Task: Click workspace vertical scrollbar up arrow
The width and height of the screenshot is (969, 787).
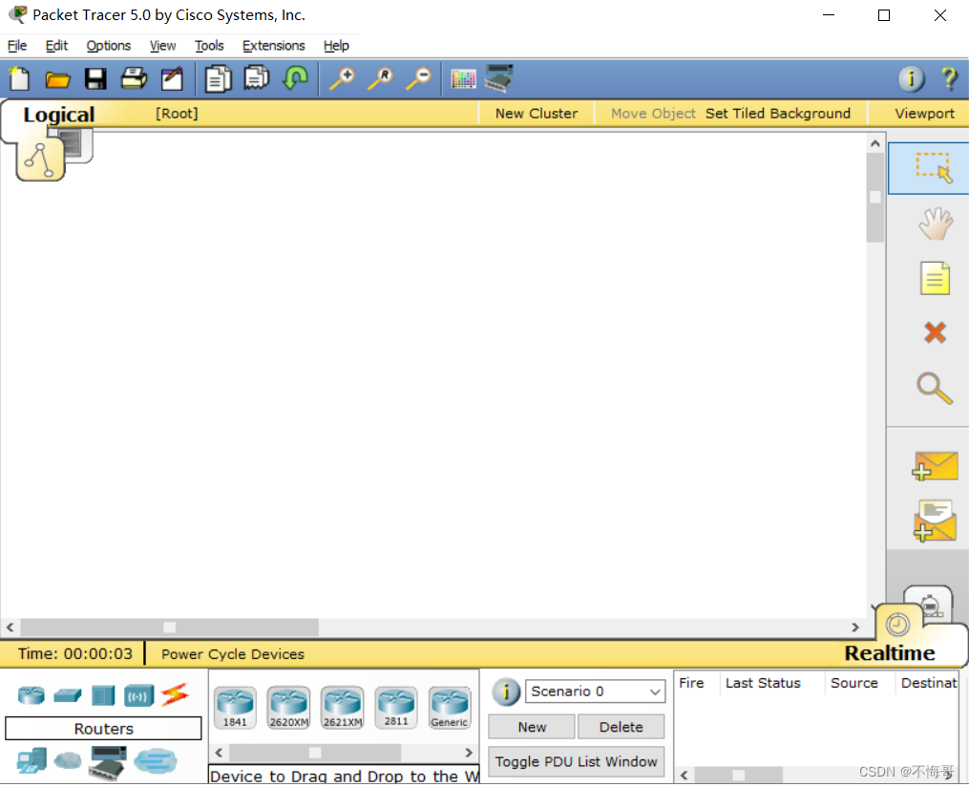Action: 875,143
